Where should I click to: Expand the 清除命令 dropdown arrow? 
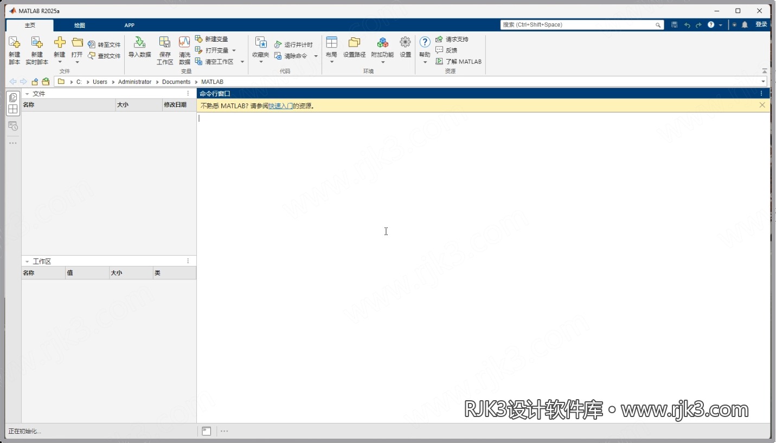coord(316,56)
